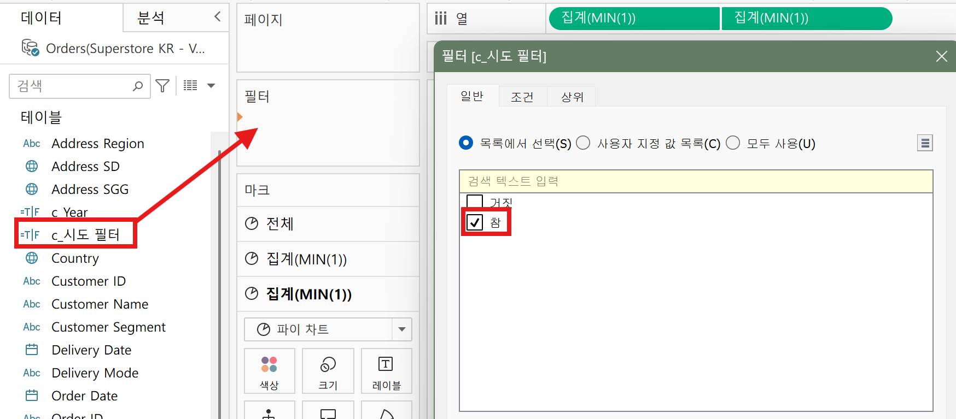This screenshot has height=419, width=956.
Task: Select 사용자 지정 값 목록(C) radio option
Action: (584, 143)
